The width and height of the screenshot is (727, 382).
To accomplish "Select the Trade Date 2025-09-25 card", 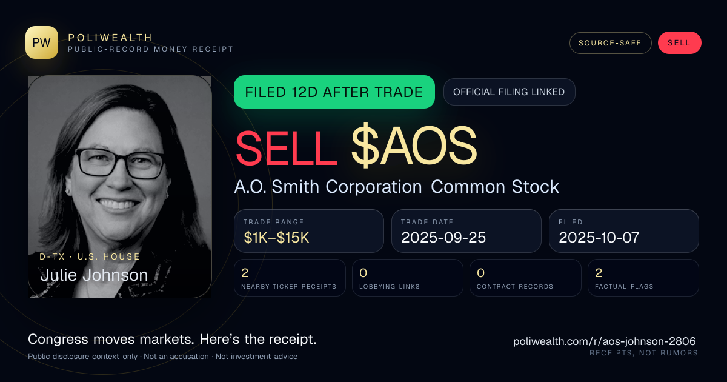I will coord(466,231).
